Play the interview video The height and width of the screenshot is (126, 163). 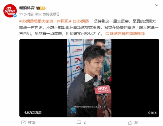pos(89,78)
